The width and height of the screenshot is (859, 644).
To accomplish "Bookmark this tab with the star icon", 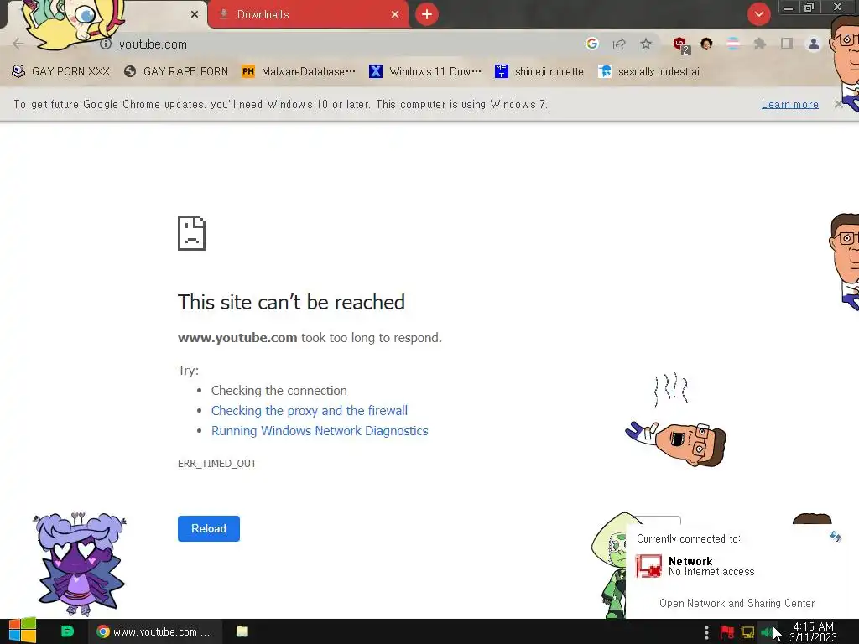I will [646, 44].
